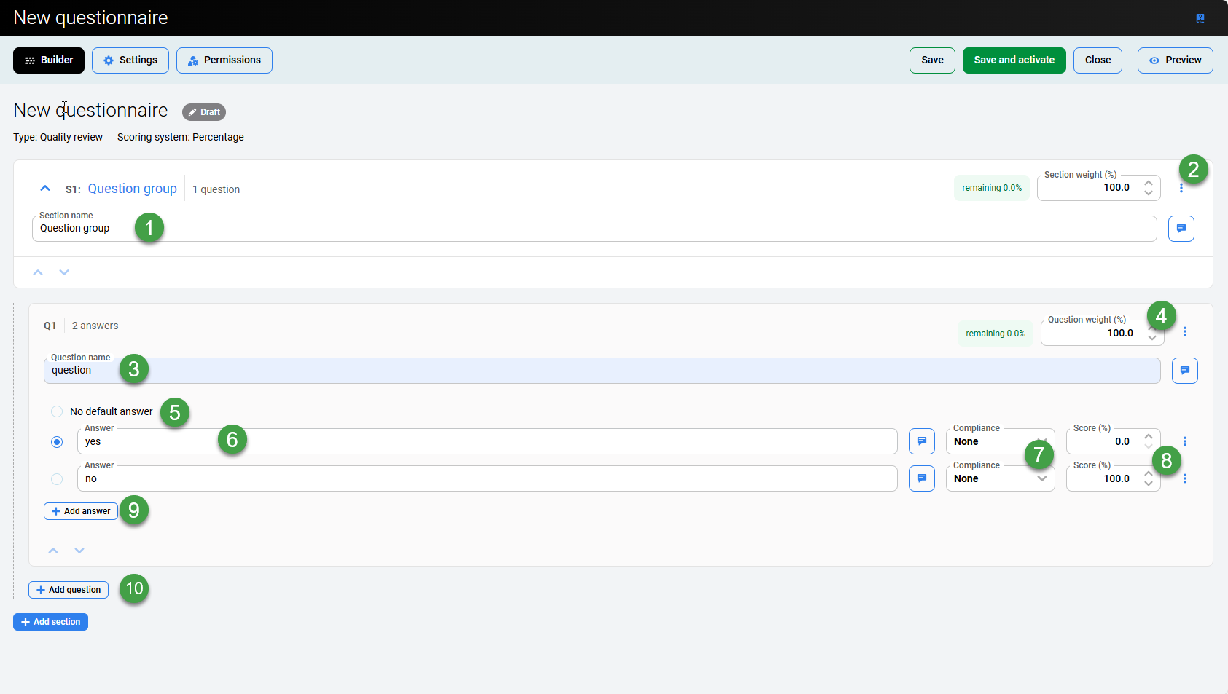Move question Q1 down with the chevron
The width and height of the screenshot is (1228, 694).
click(x=79, y=551)
